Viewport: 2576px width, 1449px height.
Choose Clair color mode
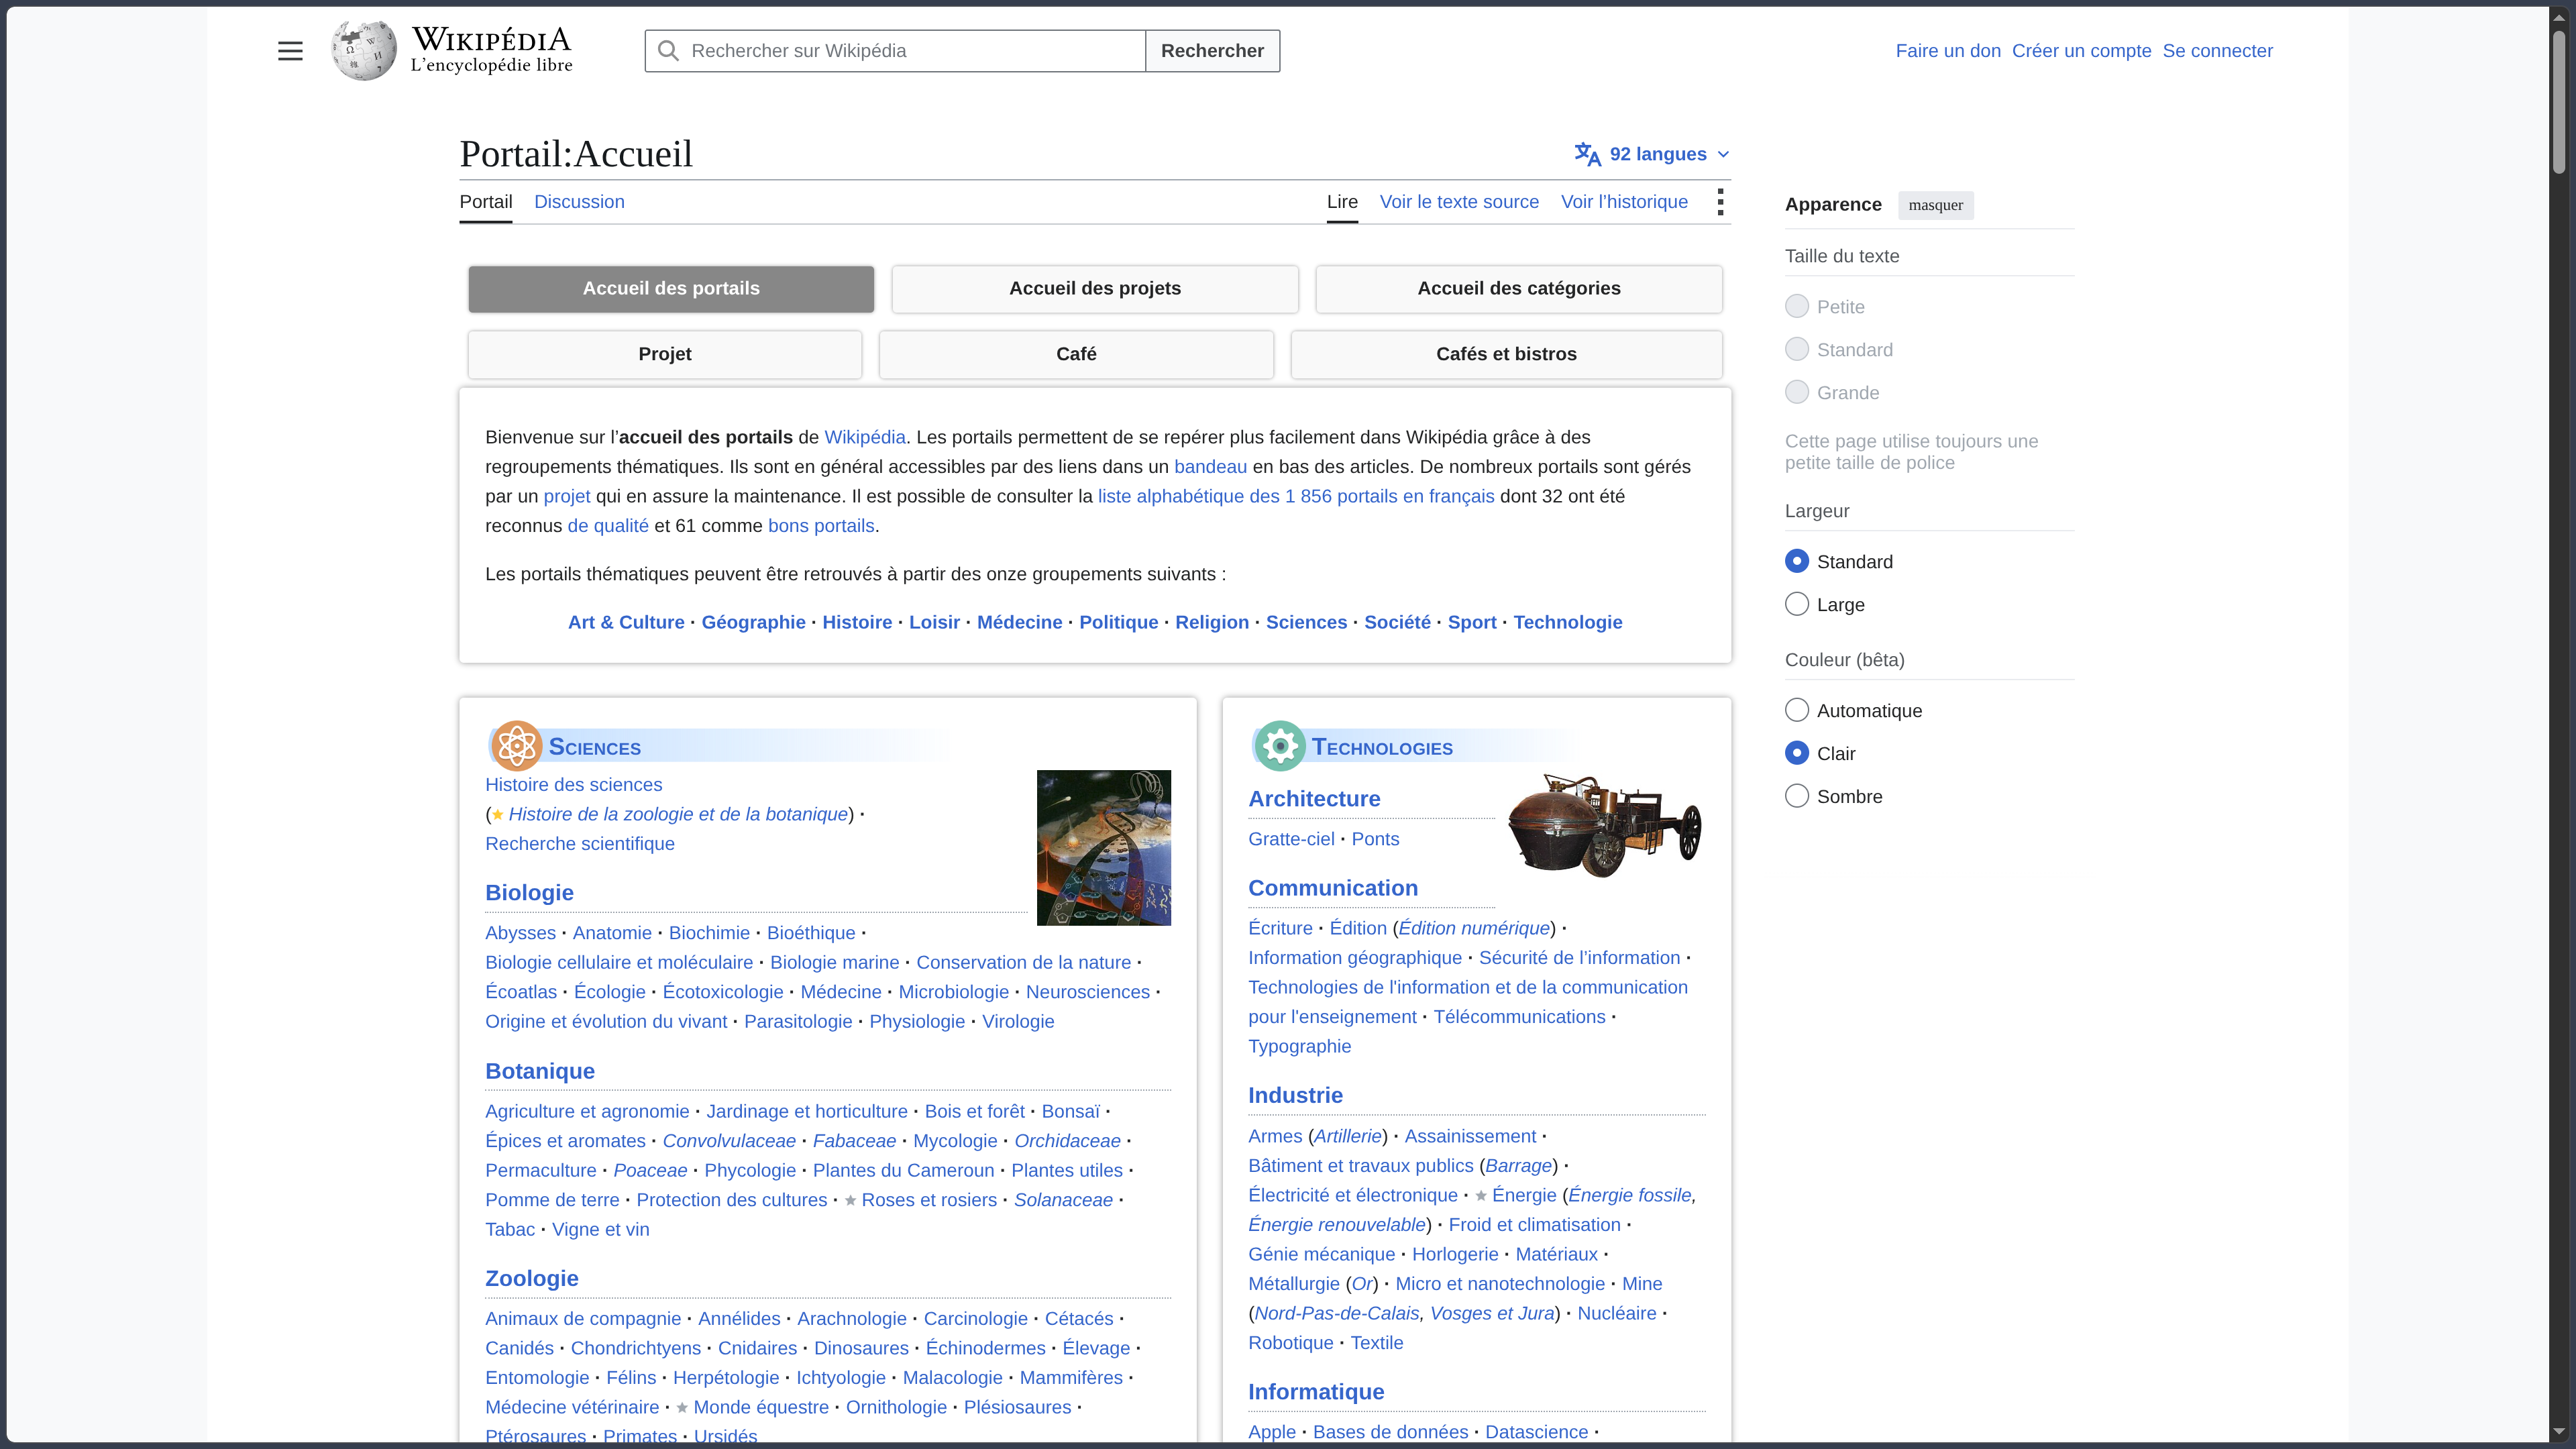pyautogui.click(x=1797, y=753)
